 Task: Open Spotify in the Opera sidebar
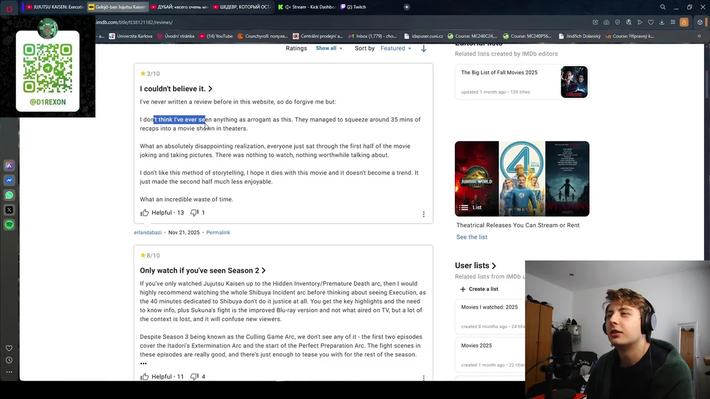coord(9,224)
